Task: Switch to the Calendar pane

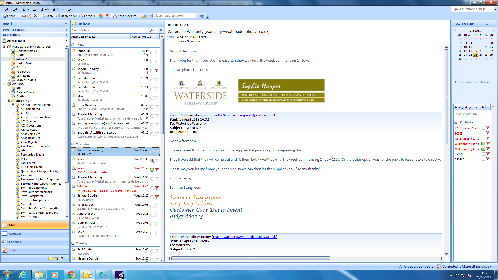Action: [15, 234]
